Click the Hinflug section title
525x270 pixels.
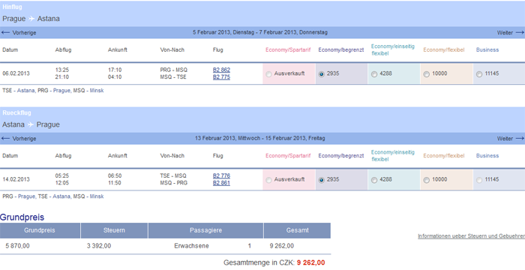click(13, 7)
